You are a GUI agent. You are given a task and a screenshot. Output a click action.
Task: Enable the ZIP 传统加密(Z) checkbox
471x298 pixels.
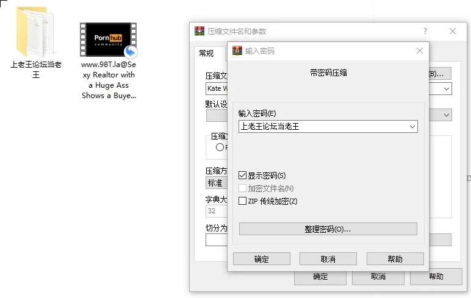pyautogui.click(x=242, y=200)
